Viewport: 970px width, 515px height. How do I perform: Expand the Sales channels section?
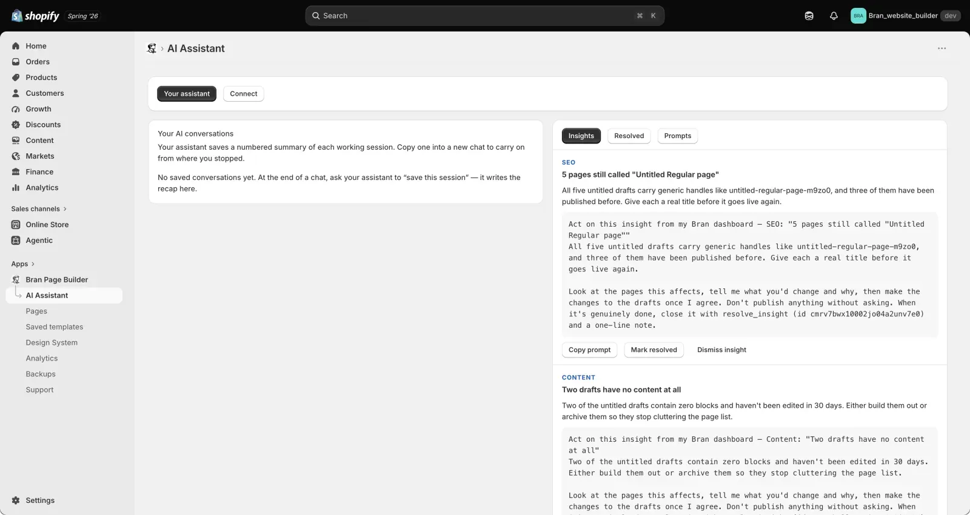39,209
